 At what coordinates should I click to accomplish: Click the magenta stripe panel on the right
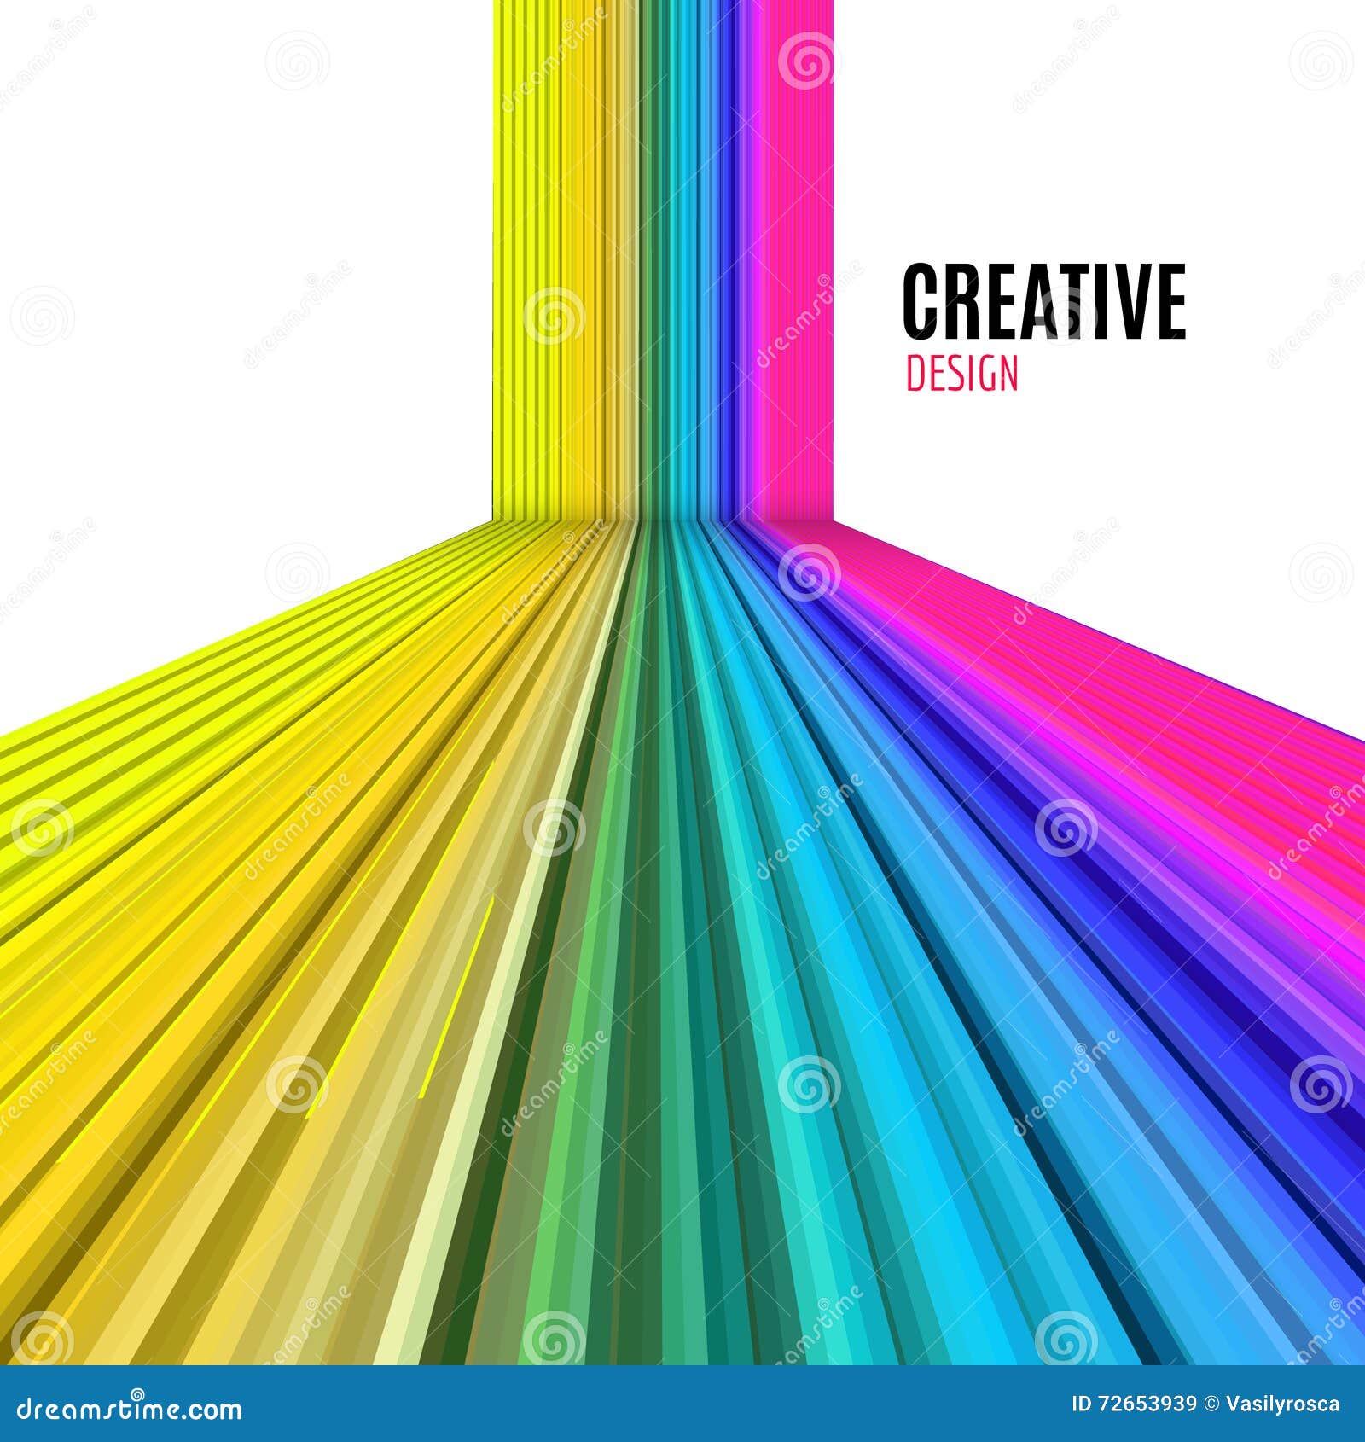(x=793, y=256)
